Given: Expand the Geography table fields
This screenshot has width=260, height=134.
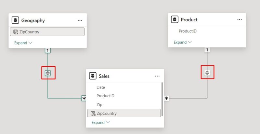Looking at the screenshot, I should [23, 43].
